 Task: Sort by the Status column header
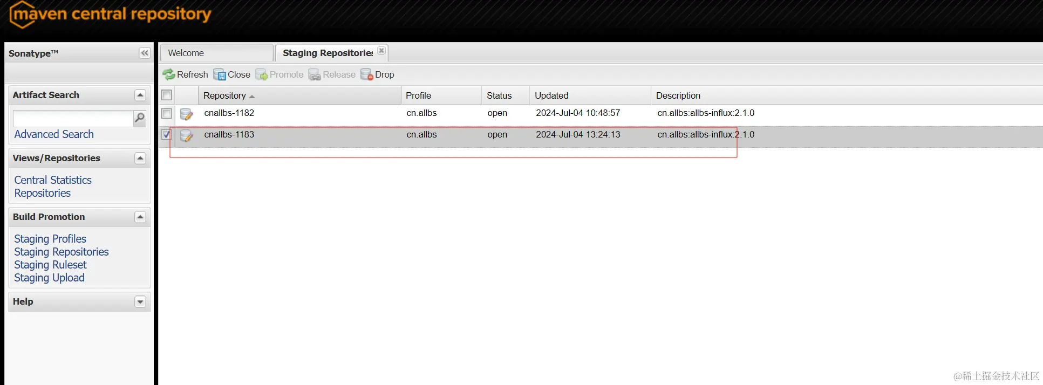click(506, 95)
